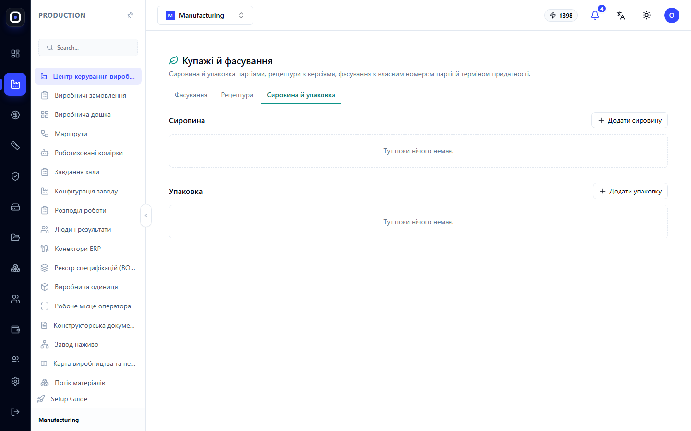Switch to the Фасування tab
Image resolution: width=691 pixels, height=431 pixels.
coord(191,95)
